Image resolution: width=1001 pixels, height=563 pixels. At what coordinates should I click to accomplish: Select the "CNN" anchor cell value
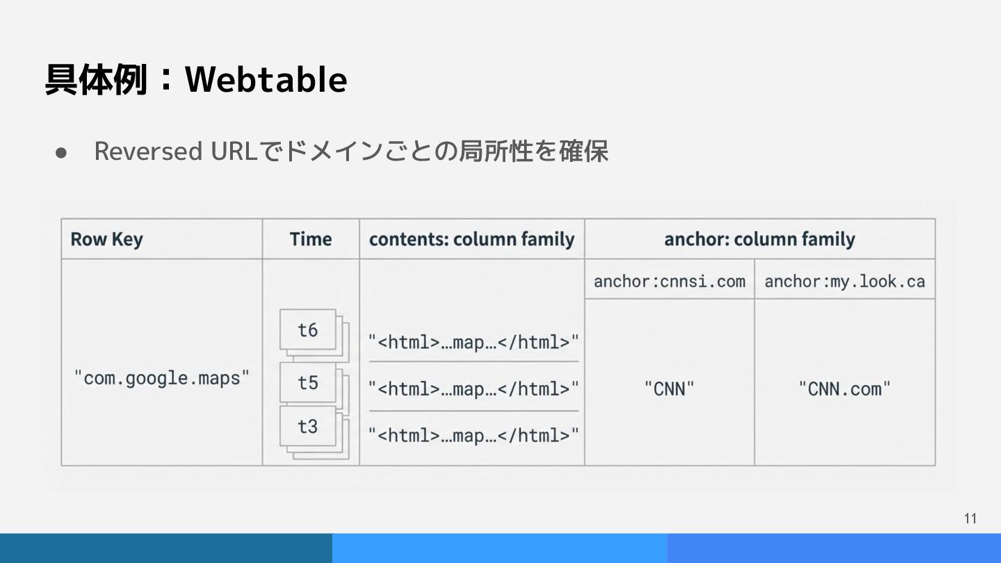[669, 389]
